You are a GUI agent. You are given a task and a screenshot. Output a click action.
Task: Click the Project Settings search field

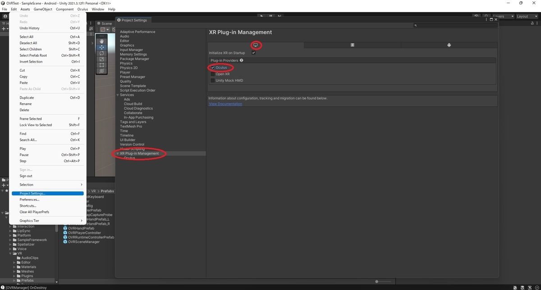coord(455,25)
